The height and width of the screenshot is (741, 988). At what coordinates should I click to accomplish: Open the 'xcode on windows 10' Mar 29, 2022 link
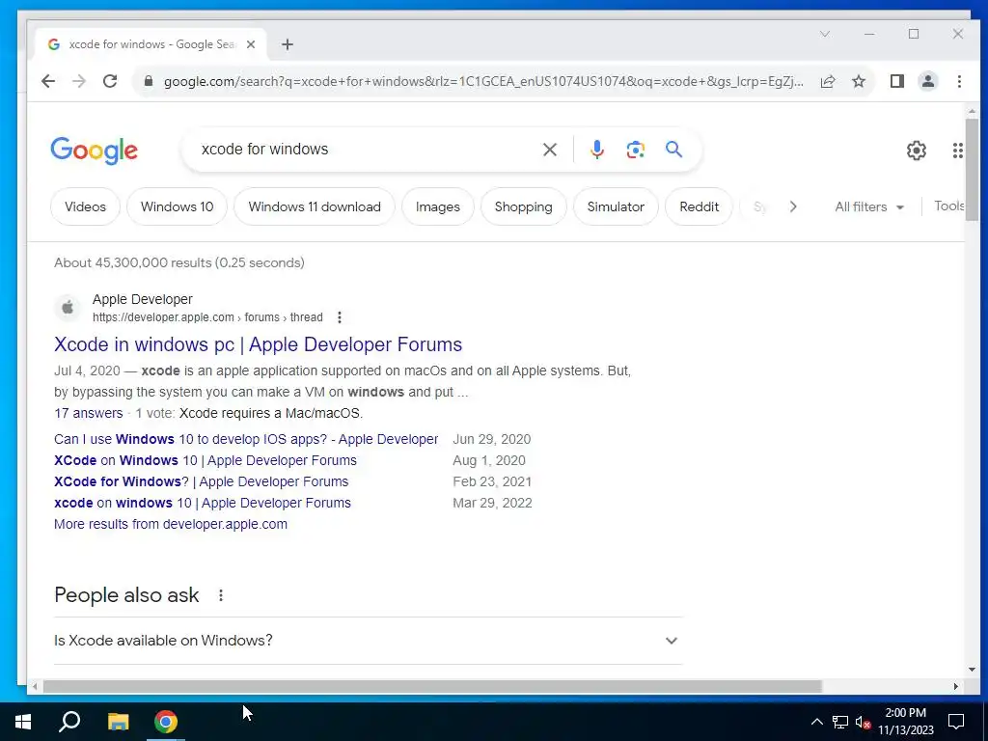click(x=203, y=504)
